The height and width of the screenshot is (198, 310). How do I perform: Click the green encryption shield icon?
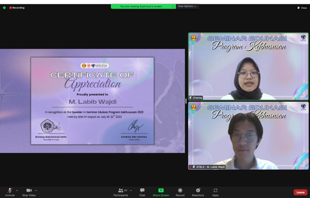pyautogui.click(x=4, y=8)
